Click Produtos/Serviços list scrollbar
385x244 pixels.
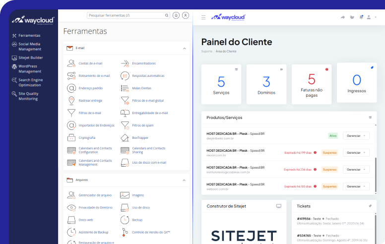(x=376, y=175)
